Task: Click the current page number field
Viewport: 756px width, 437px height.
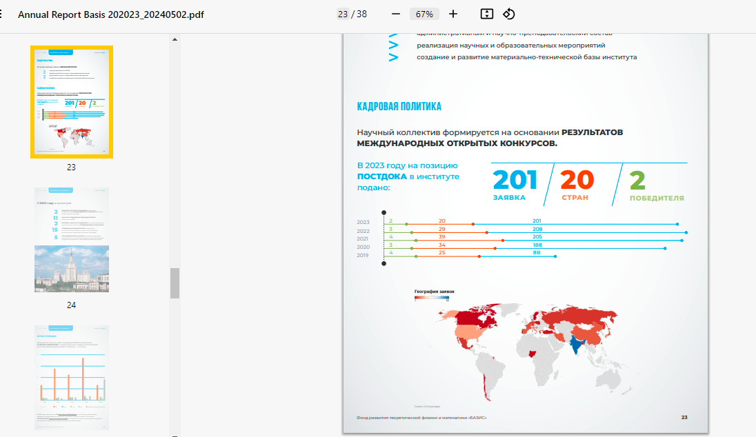Action: click(x=343, y=14)
